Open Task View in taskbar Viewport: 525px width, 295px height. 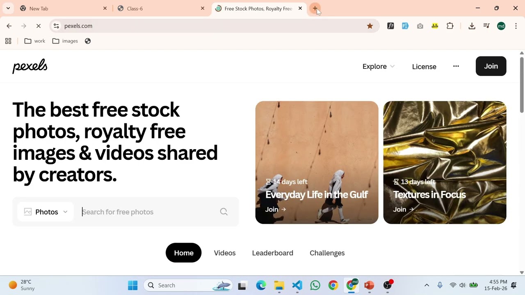242,285
